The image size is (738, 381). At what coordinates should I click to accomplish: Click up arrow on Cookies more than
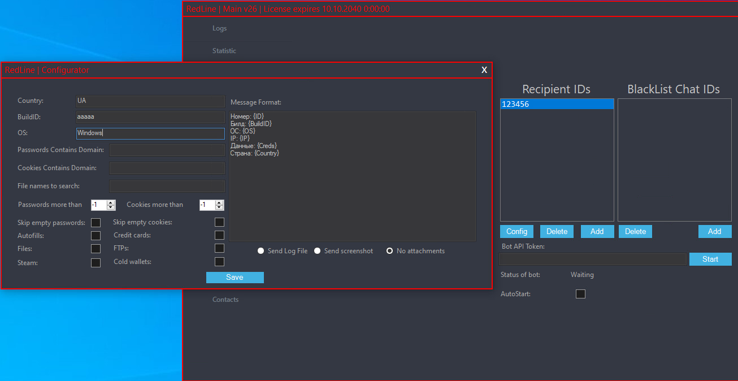point(219,202)
